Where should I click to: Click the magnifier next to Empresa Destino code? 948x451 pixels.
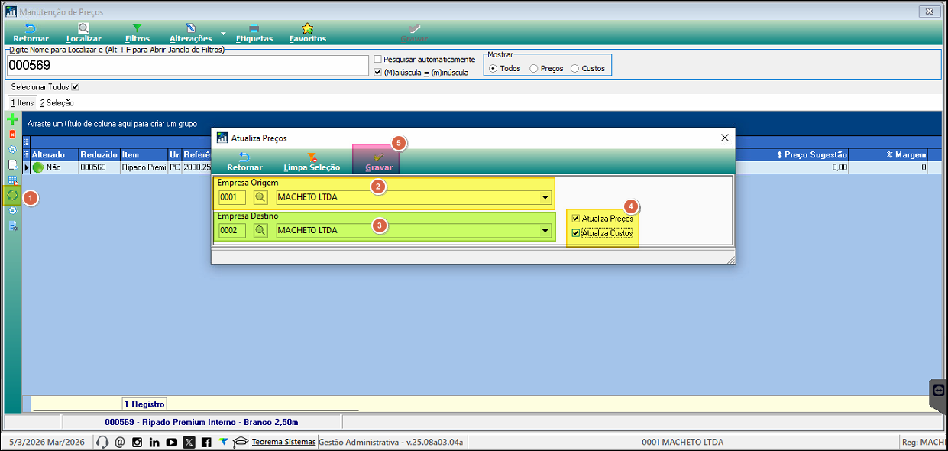pyautogui.click(x=260, y=230)
